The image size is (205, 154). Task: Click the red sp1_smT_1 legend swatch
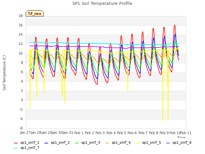[x=16, y=143]
